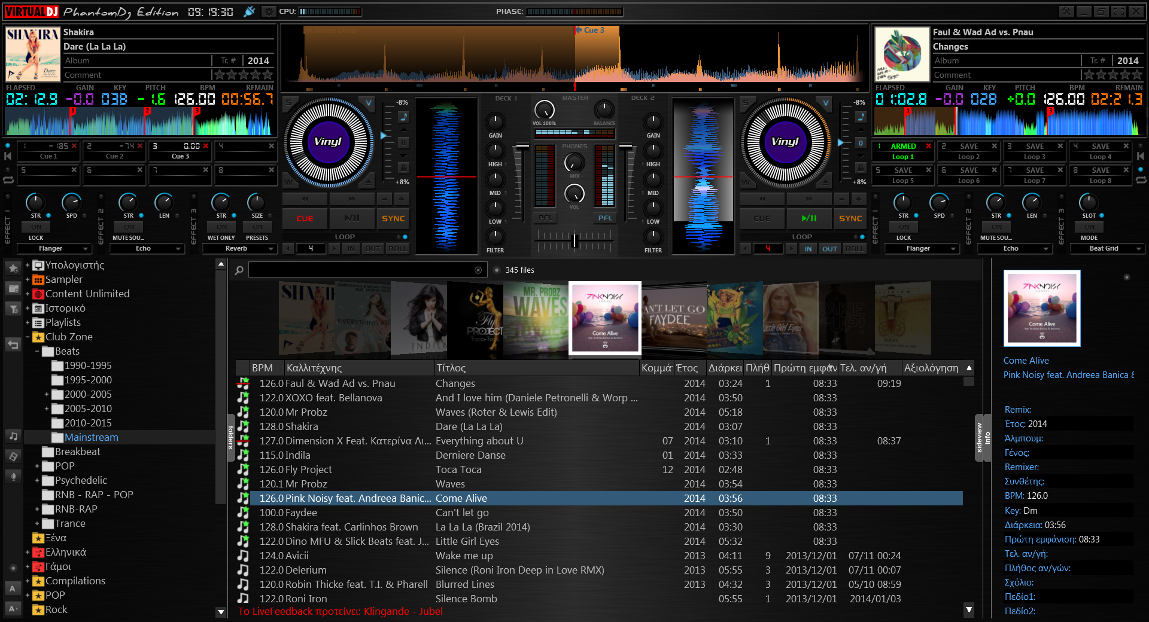Click the favorite folder star icon in the sidebar
This screenshot has width=1149, height=622.
tap(13, 269)
